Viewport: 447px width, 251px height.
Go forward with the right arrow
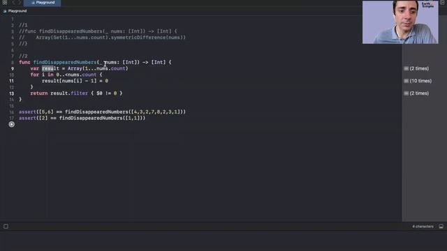(x=20, y=3)
